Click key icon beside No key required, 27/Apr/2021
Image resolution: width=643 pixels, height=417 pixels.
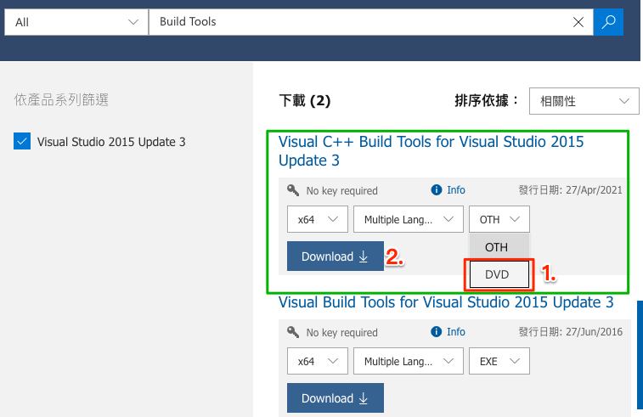tap(293, 190)
